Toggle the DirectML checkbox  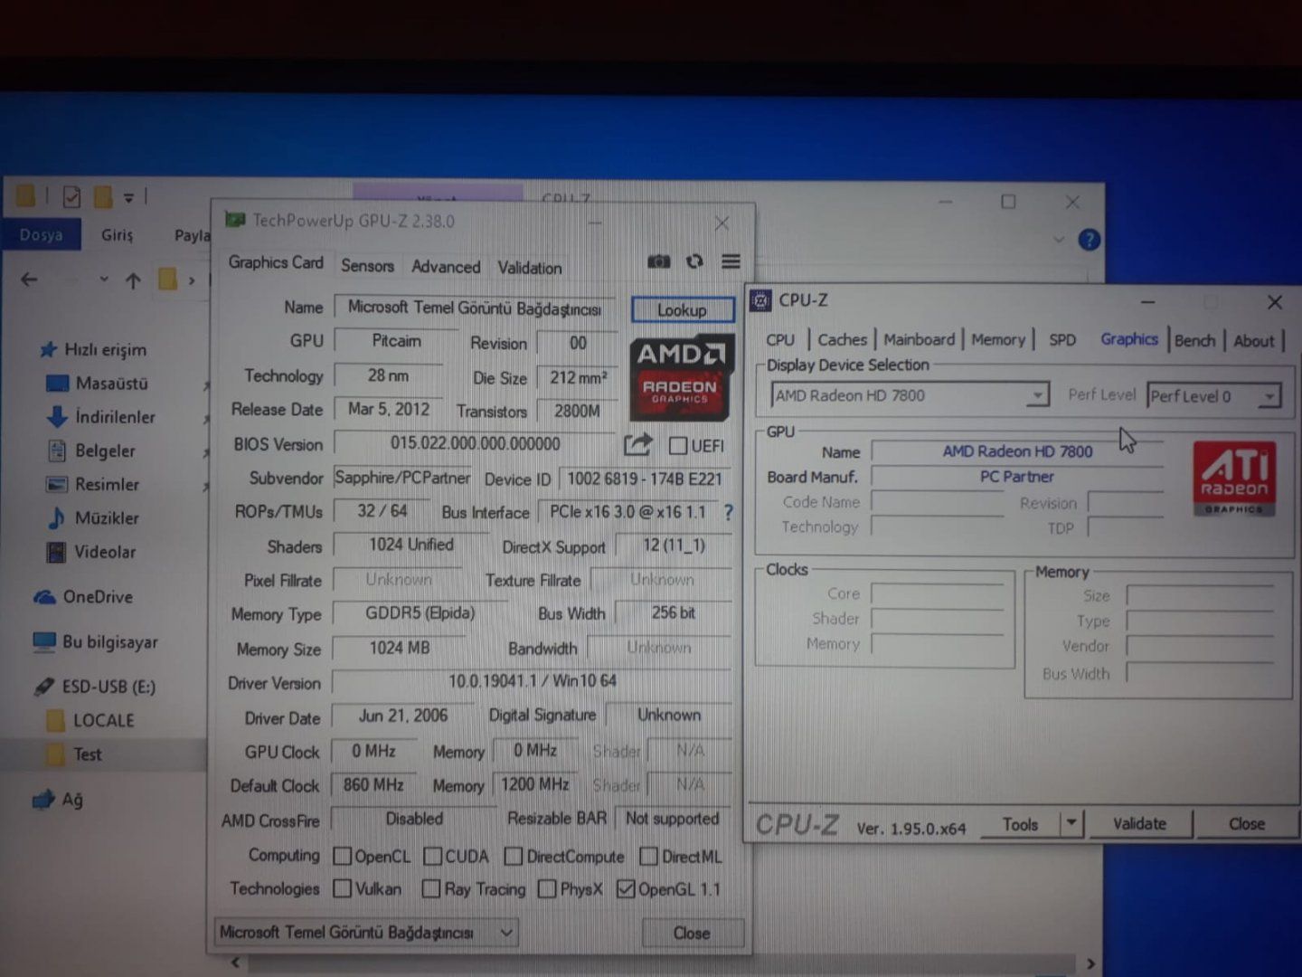(x=649, y=856)
